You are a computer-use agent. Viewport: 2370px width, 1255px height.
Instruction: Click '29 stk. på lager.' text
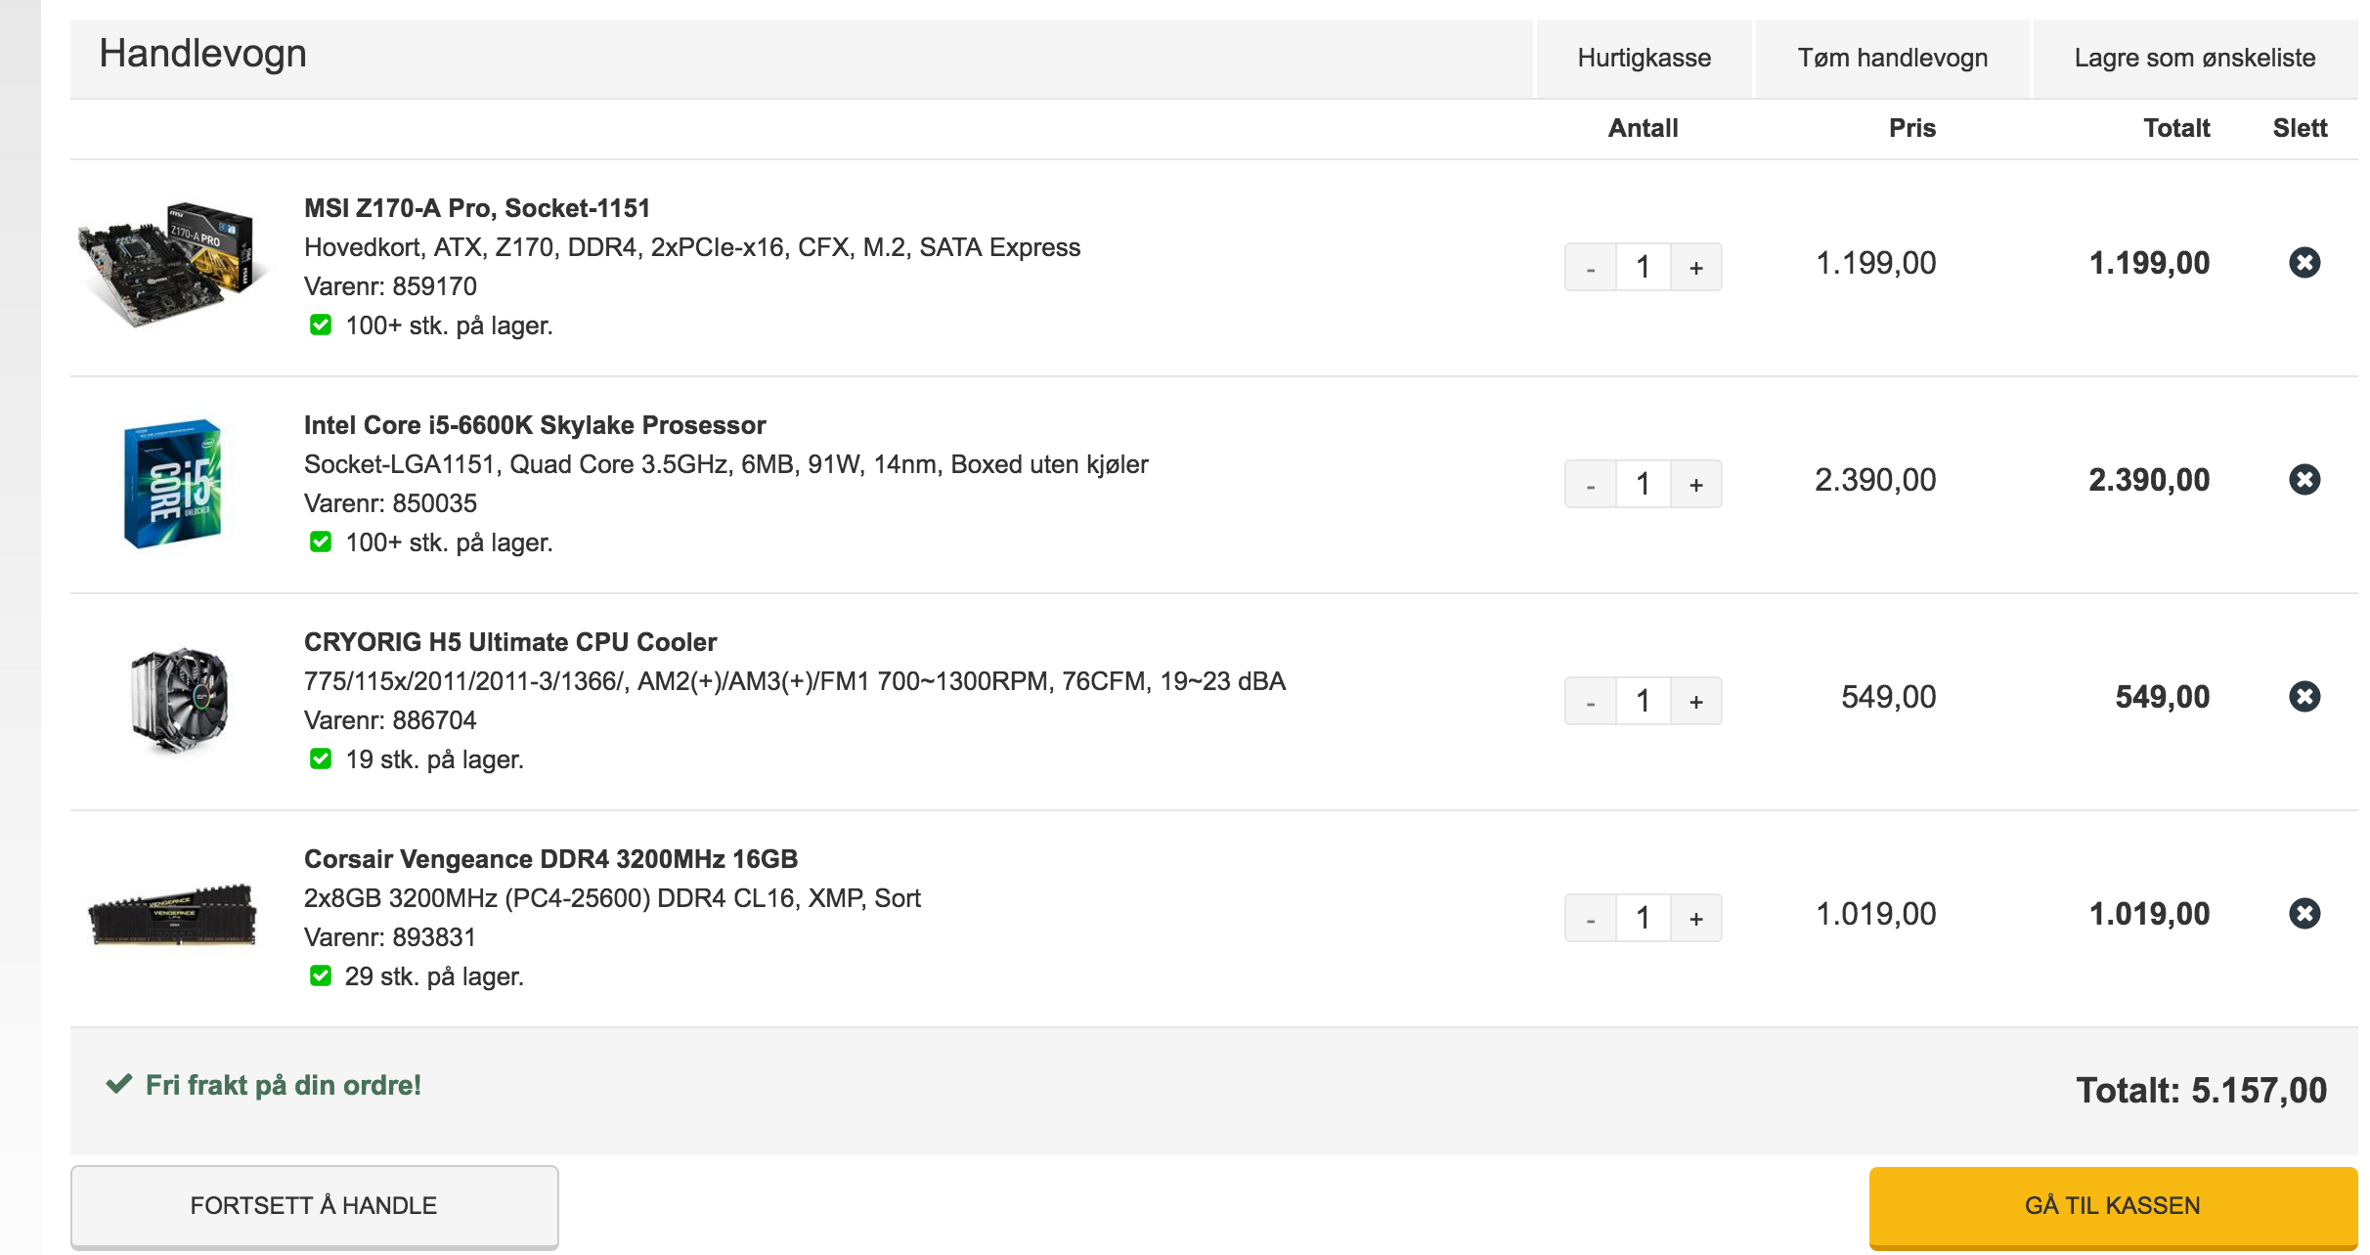point(435,976)
